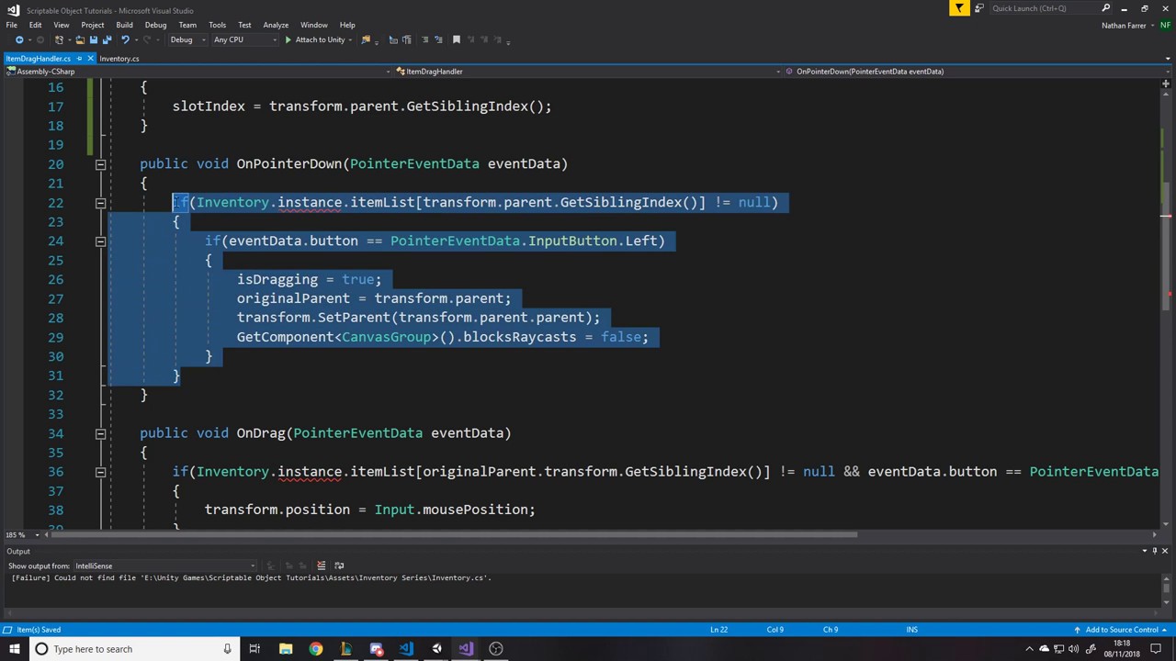Click the Uncomment selected lines icon
The height and width of the screenshot is (661, 1176).
tap(437, 39)
